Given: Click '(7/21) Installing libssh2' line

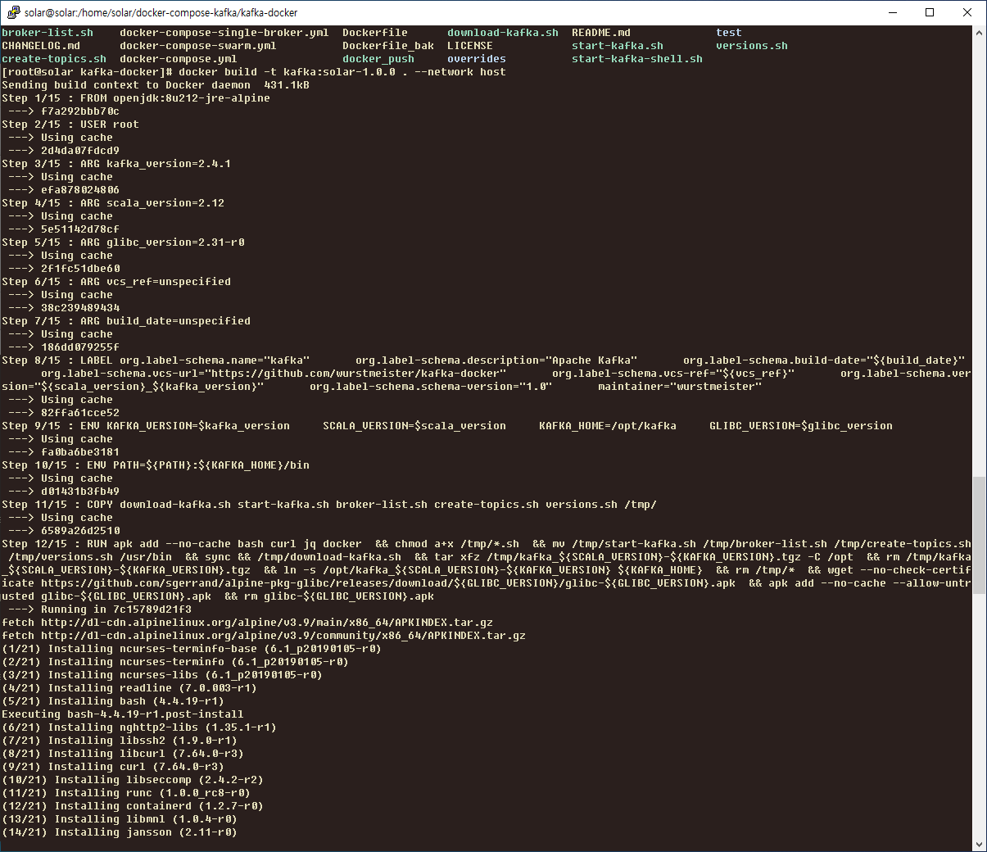Looking at the screenshot, I should 120,741.
